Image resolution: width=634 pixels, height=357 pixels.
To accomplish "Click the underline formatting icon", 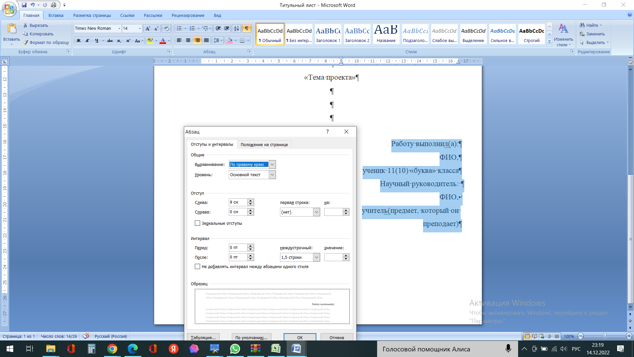I will 96,41.
